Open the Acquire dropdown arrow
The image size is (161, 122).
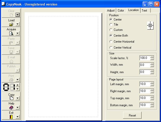point(17,34)
